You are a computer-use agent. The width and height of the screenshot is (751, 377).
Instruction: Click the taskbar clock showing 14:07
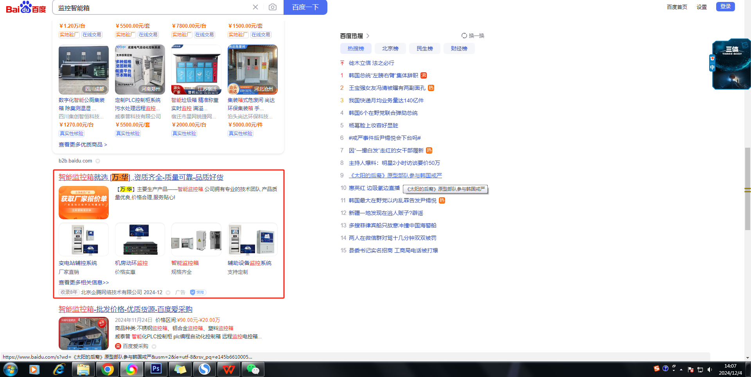point(730,370)
